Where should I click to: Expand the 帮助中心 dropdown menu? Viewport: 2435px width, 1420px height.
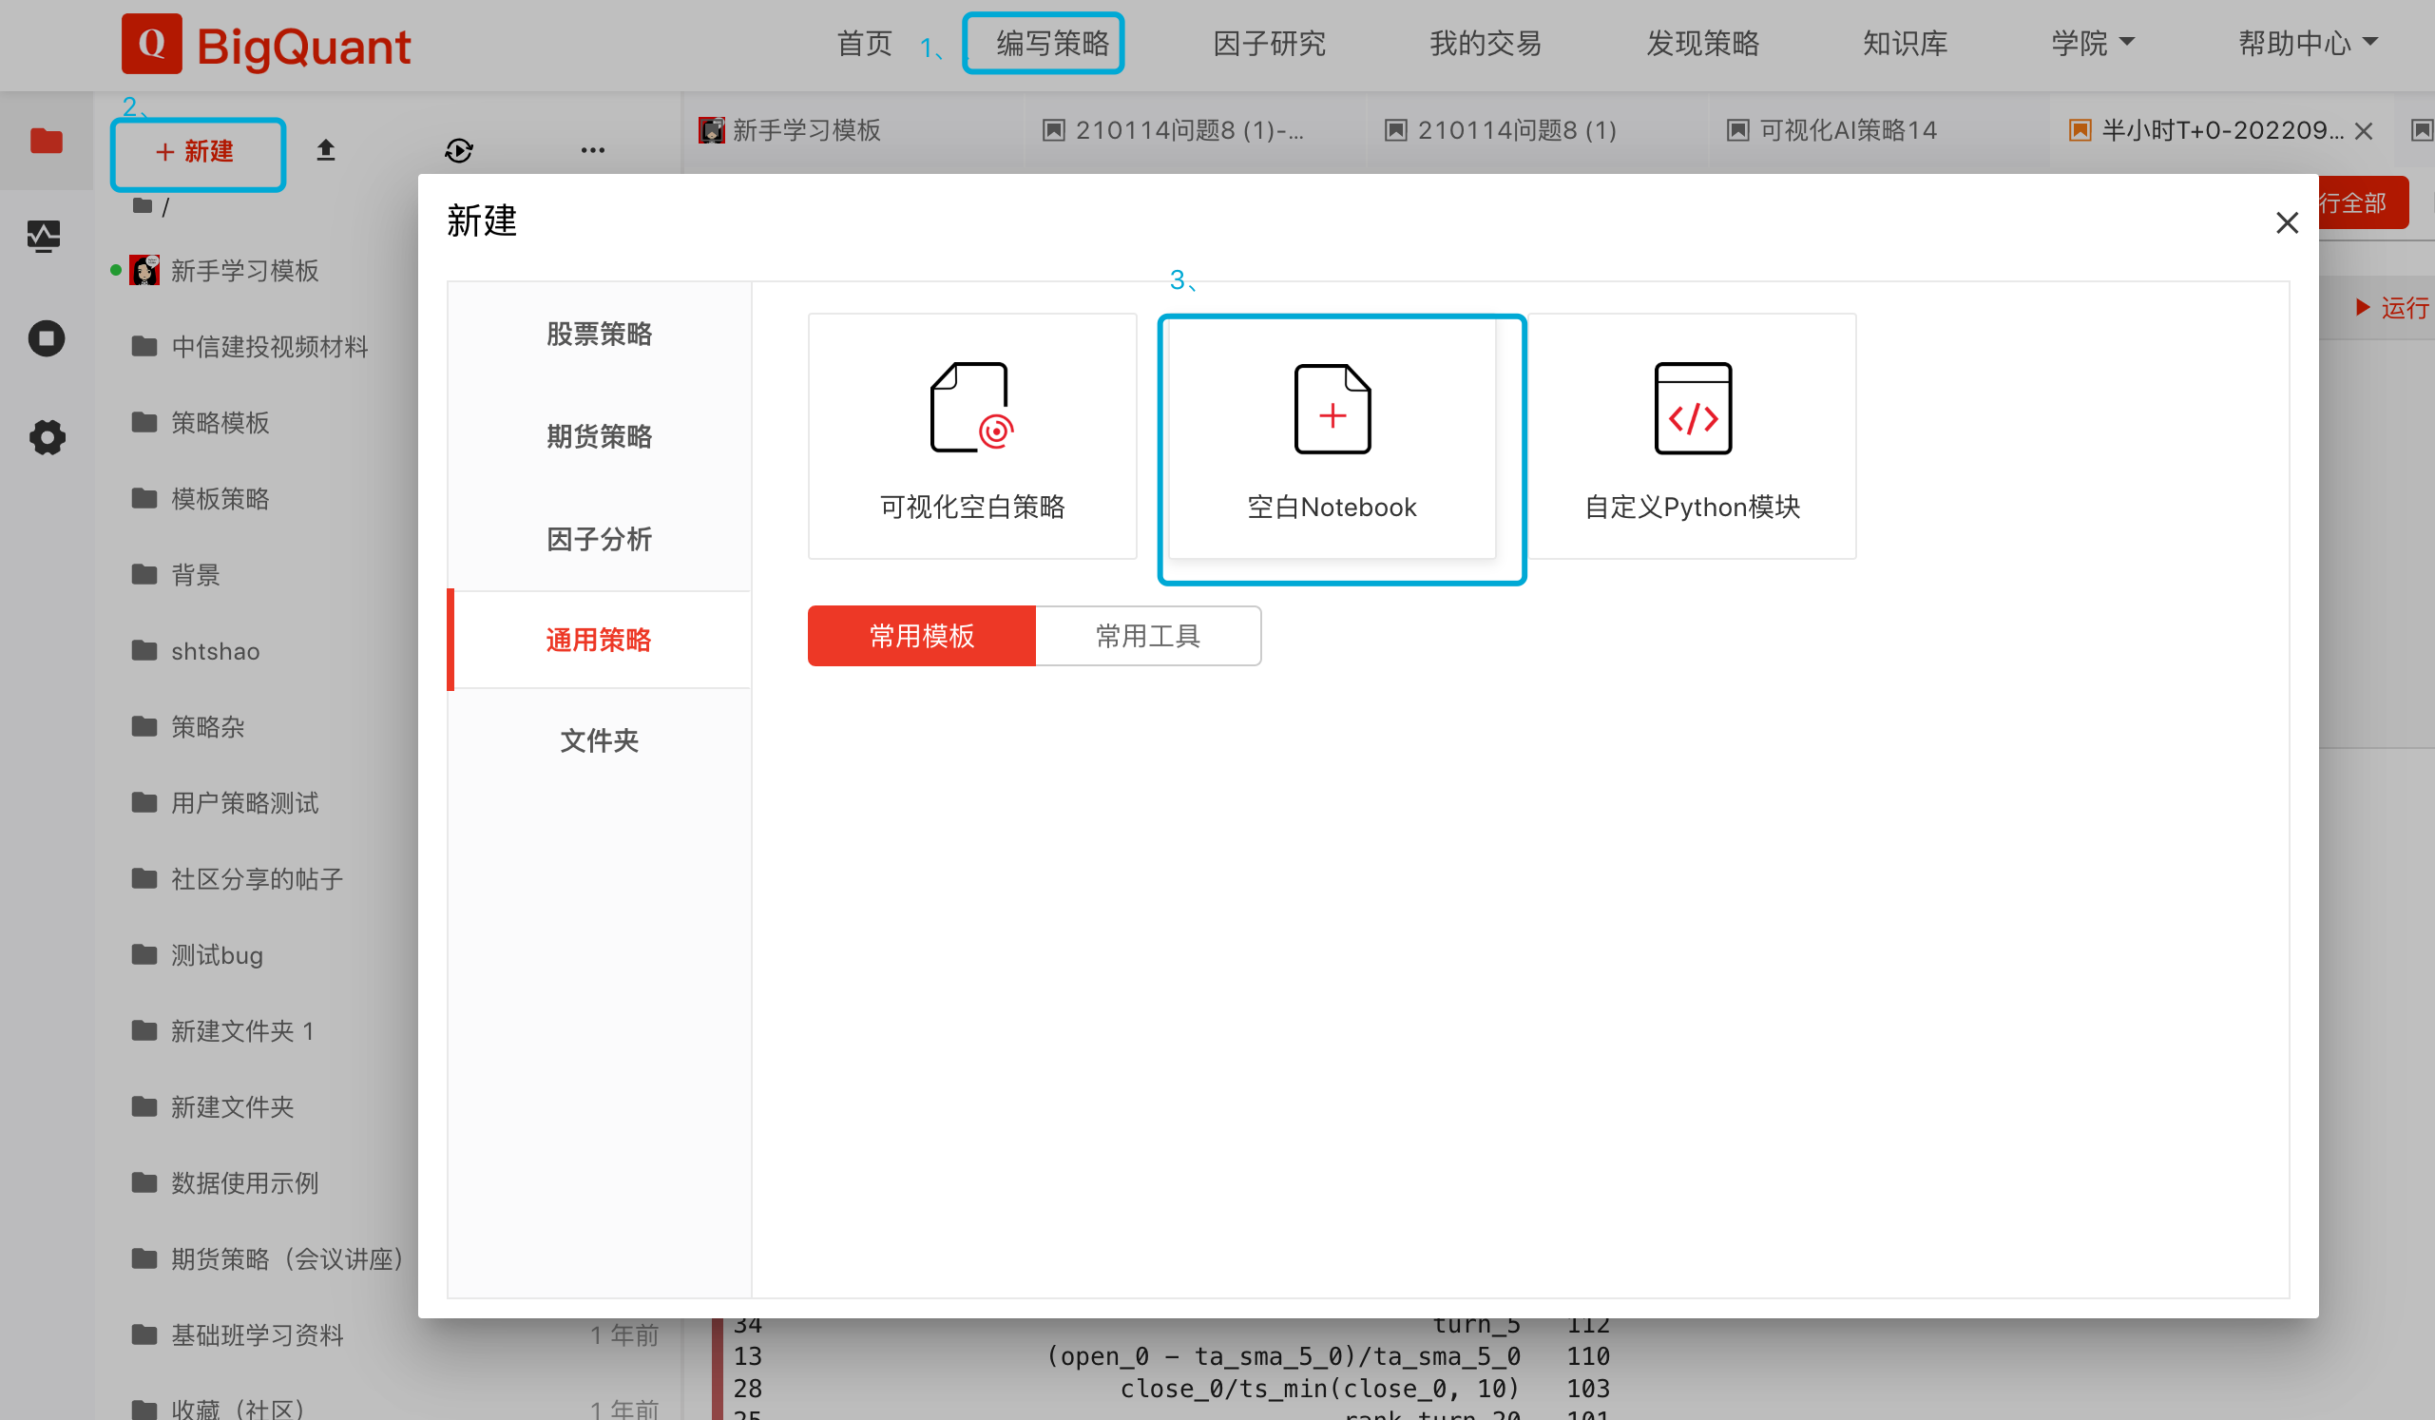[x=2307, y=44]
